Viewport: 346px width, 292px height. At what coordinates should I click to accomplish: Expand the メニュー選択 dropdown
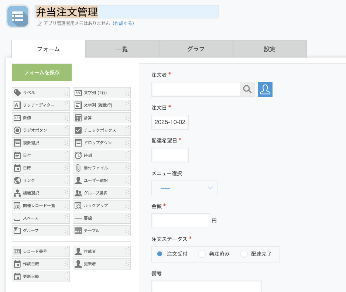coord(185,188)
